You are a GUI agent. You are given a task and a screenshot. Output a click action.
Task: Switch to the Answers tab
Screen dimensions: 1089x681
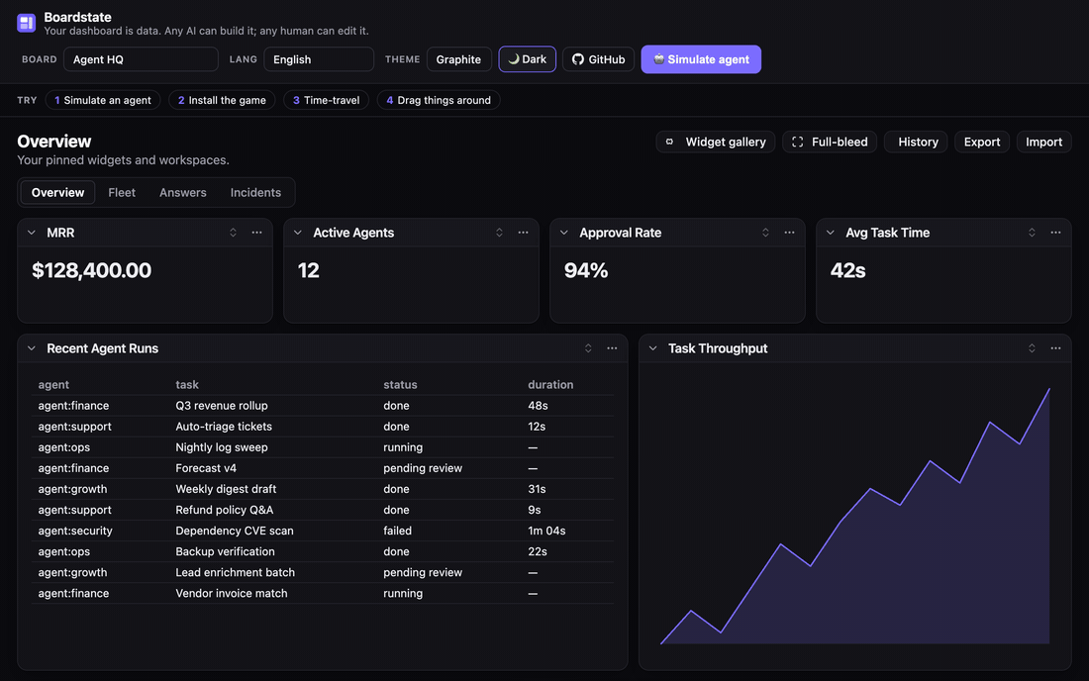coord(183,192)
